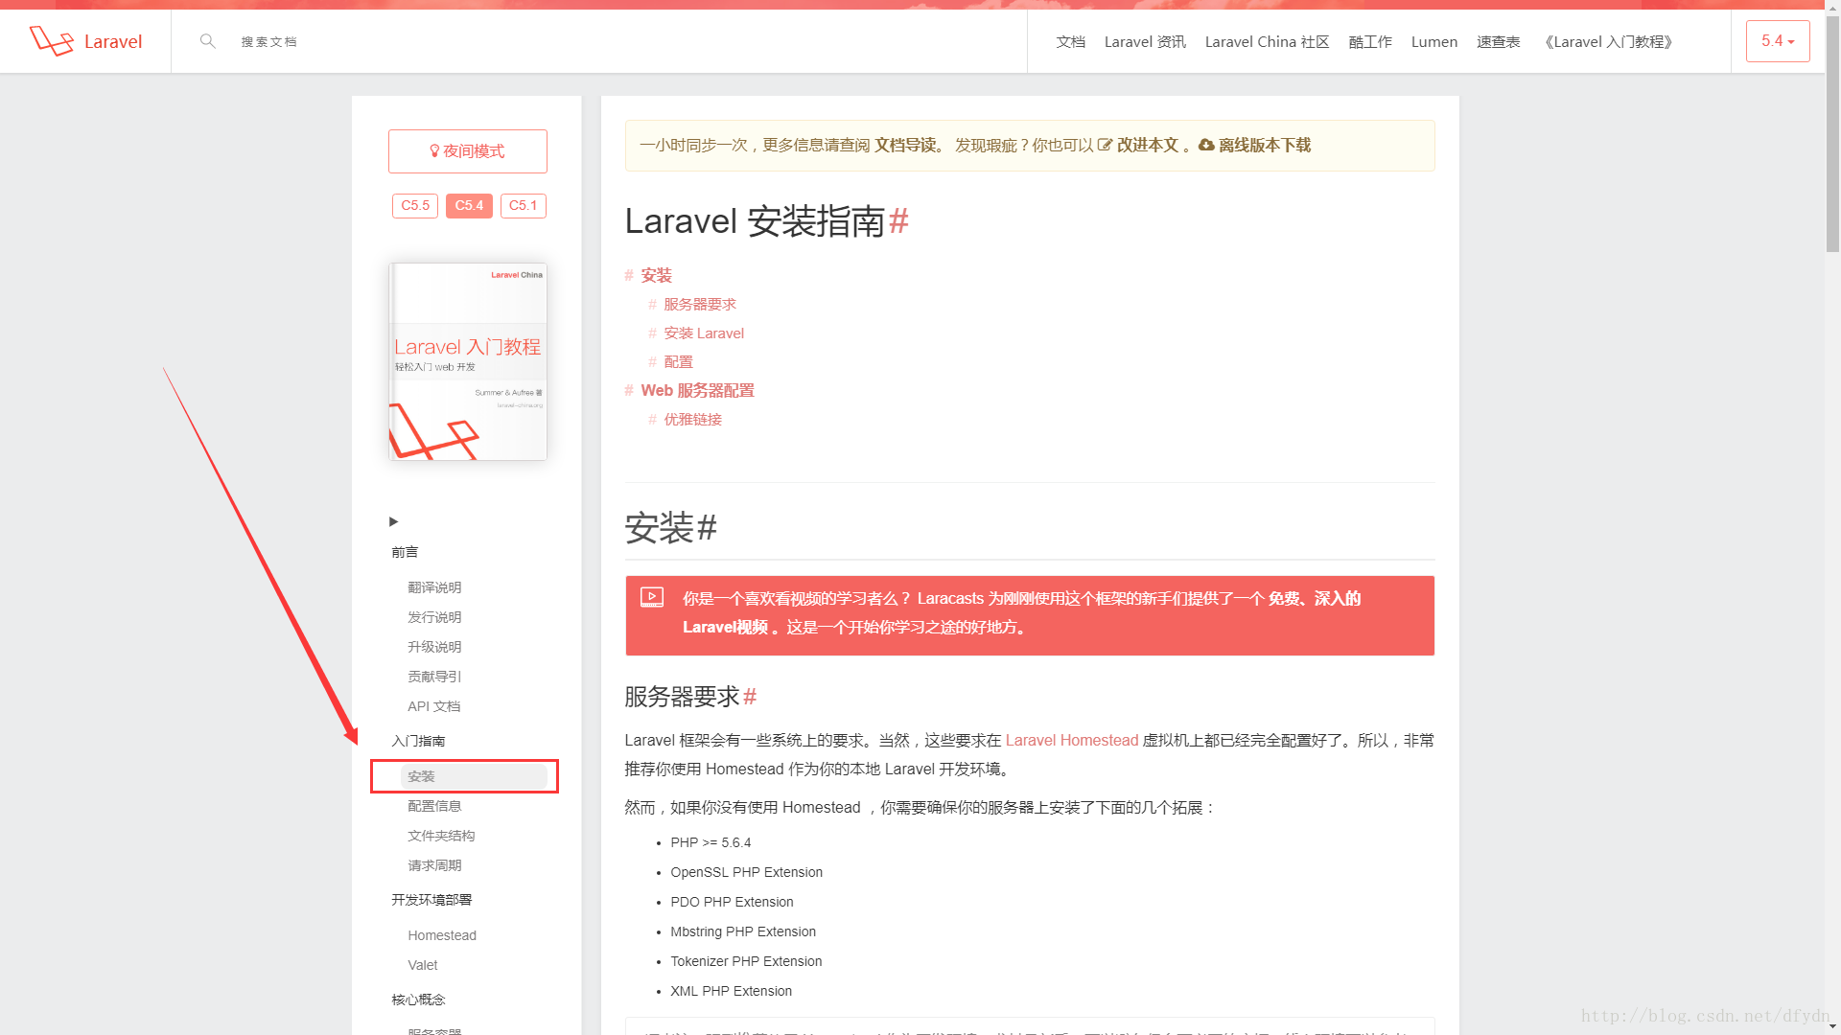Open API 文档 in sidebar
Viewport: 1841px width, 1035px height.
[x=434, y=706]
